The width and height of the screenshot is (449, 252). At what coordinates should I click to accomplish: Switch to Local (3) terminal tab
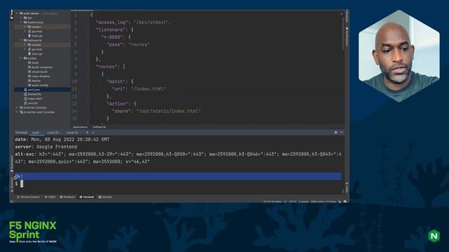[72, 132]
